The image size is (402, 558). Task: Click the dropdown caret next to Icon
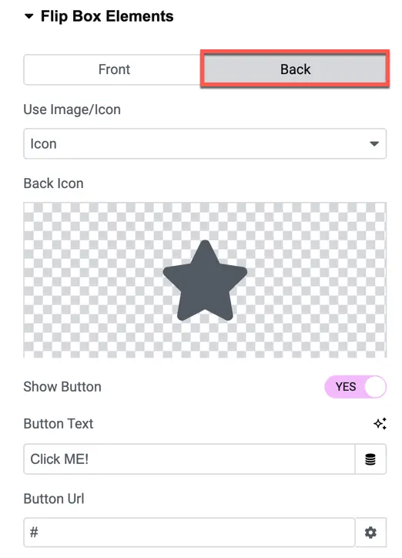click(x=374, y=144)
